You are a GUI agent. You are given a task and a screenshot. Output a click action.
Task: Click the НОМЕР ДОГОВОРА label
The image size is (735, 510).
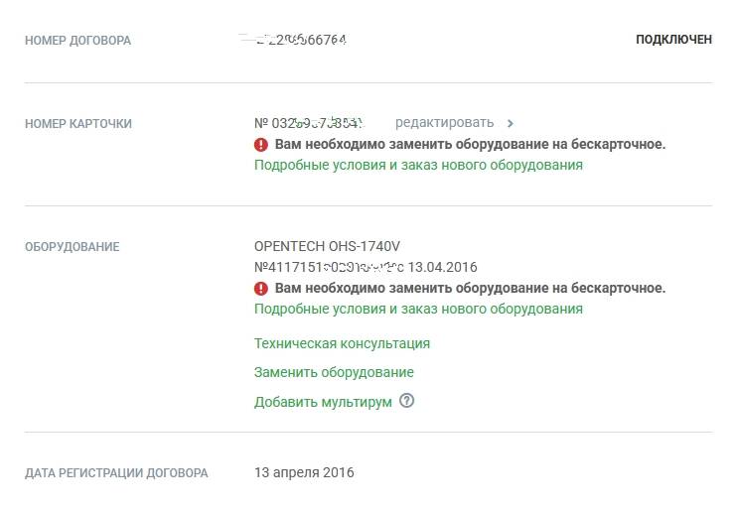coord(77,41)
